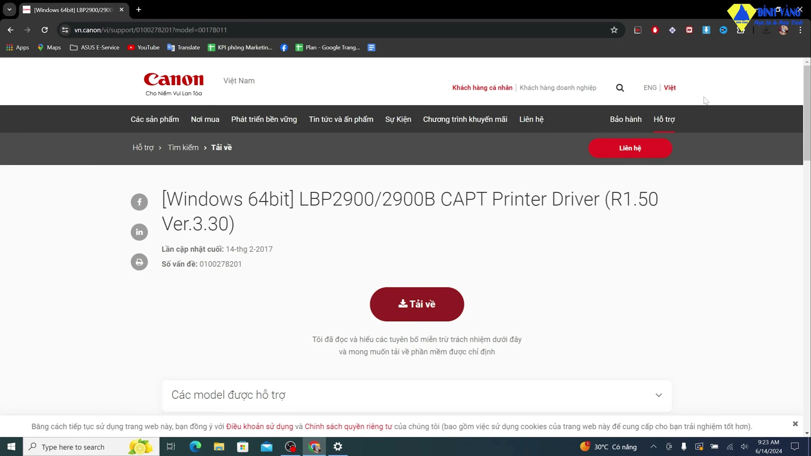Open Translate bookmark

pos(183,47)
